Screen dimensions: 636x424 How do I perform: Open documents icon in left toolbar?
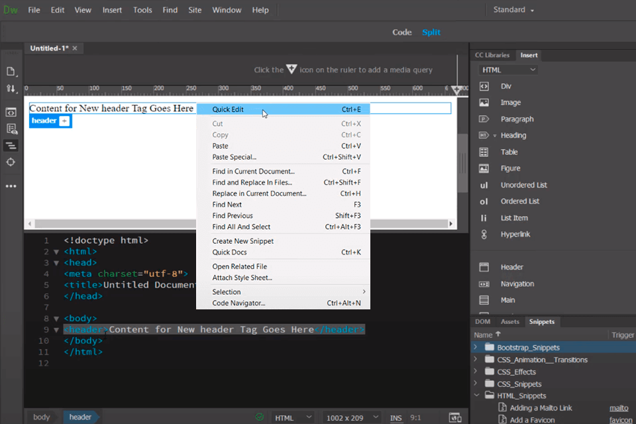click(x=11, y=72)
